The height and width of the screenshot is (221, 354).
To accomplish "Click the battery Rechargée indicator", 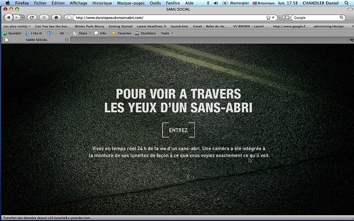I will point(235,3).
